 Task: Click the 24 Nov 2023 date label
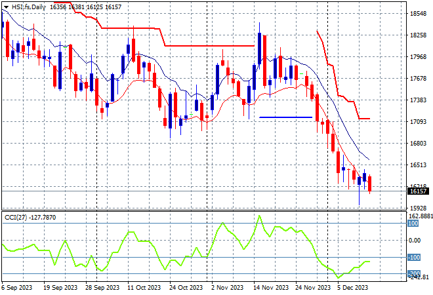click(x=314, y=287)
